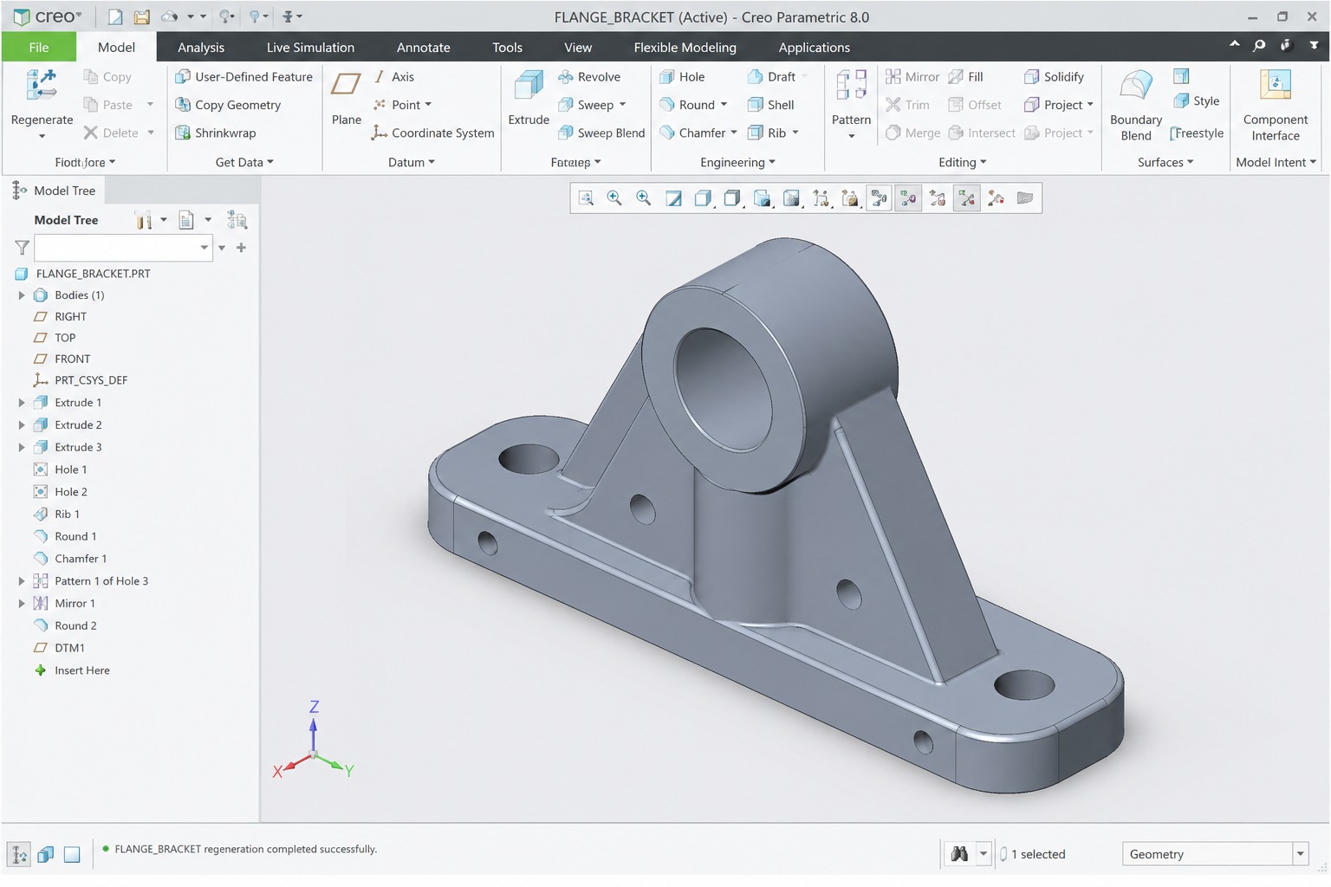This screenshot has width=1331, height=887.
Task: Select the Revolve tool
Action: coord(589,77)
